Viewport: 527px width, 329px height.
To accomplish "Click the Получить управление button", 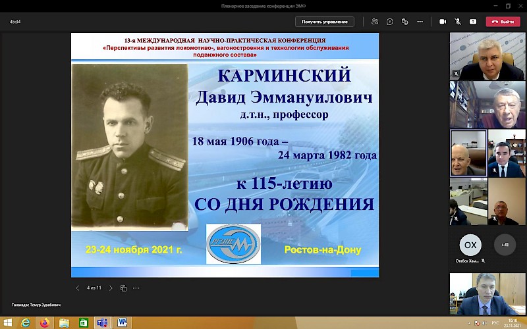I will point(324,22).
